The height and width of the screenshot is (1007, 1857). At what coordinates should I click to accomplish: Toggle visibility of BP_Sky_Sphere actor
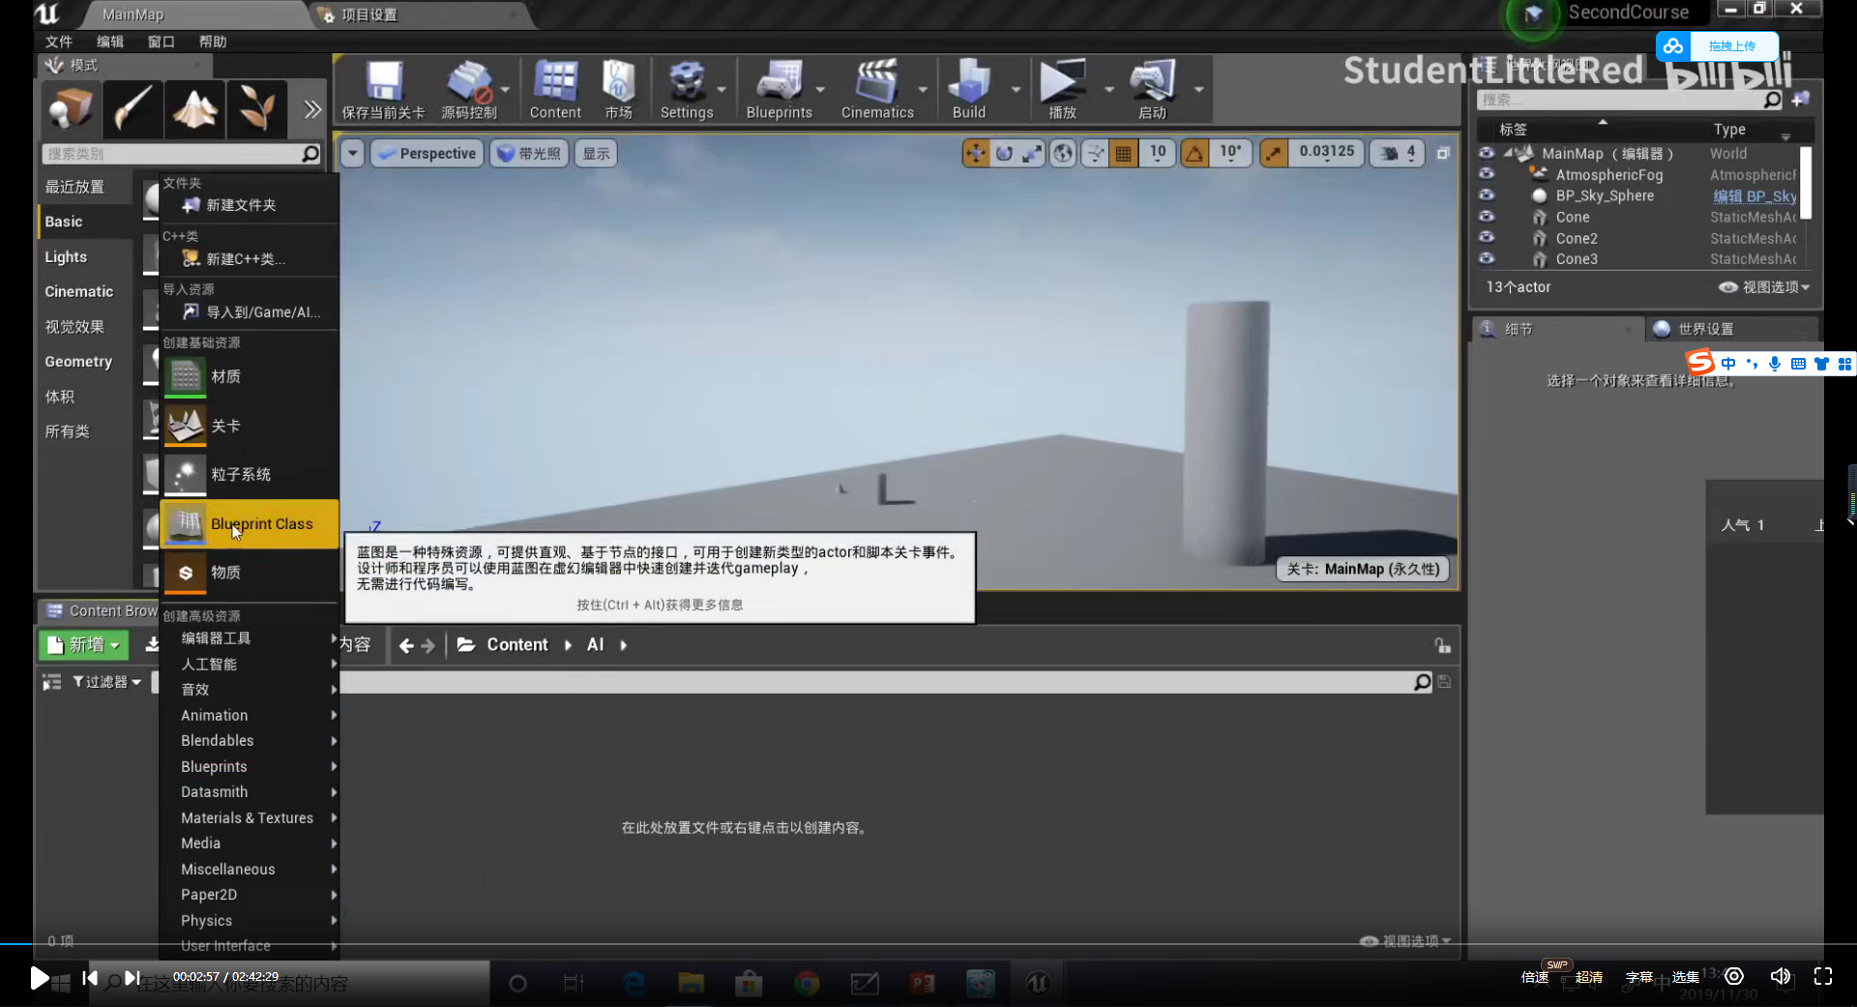click(x=1487, y=195)
